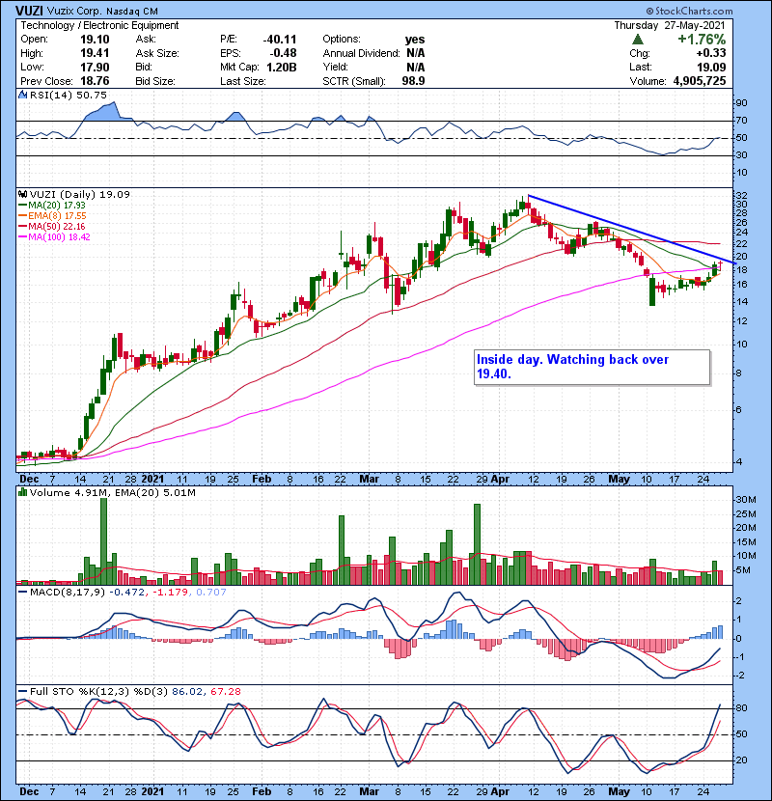This screenshot has height=801, width=772.
Task: Click 2021 on the price chart date axis
Action: tap(152, 480)
